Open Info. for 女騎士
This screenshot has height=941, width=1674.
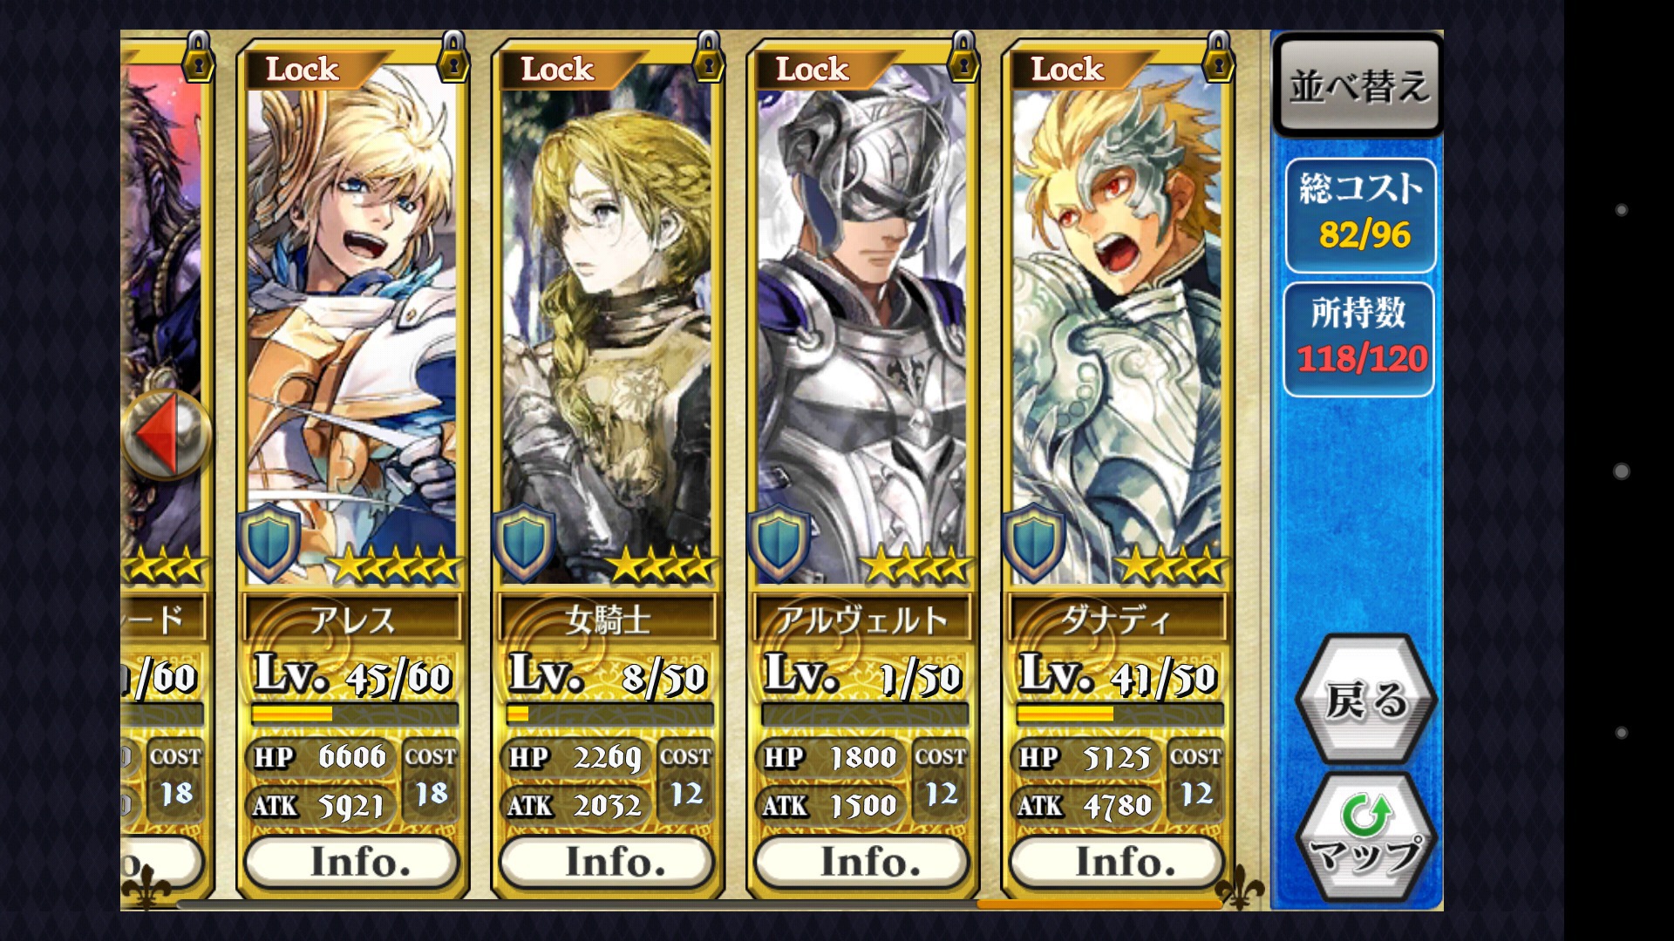pyautogui.click(x=607, y=862)
